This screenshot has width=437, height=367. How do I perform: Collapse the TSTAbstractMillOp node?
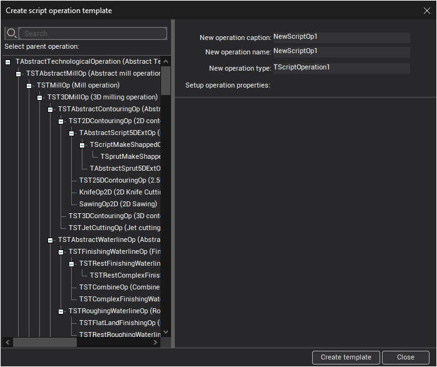[x=19, y=74]
